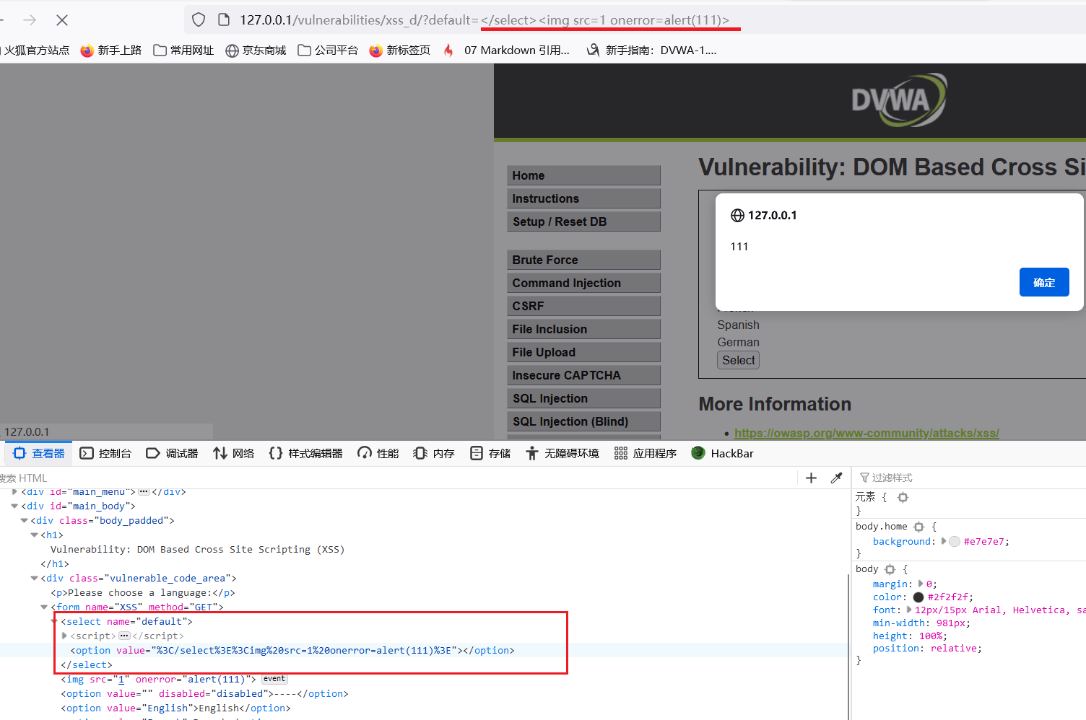Go to SQL Injection (Blind) page
Viewport: 1086px width, 720px height.
[x=583, y=421]
